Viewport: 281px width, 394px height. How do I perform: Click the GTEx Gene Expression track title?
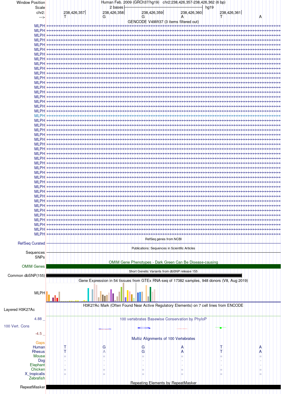click(163, 280)
